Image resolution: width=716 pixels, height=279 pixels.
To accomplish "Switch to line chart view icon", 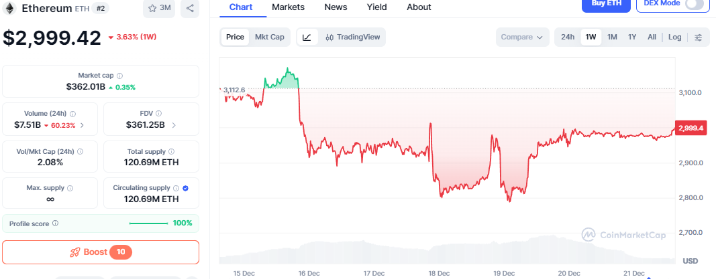I will [x=307, y=37].
